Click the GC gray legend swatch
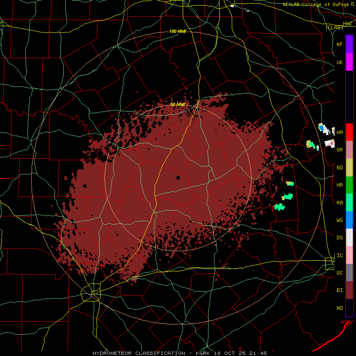The width and height of the screenshot is (356, 356). (349, 273)
